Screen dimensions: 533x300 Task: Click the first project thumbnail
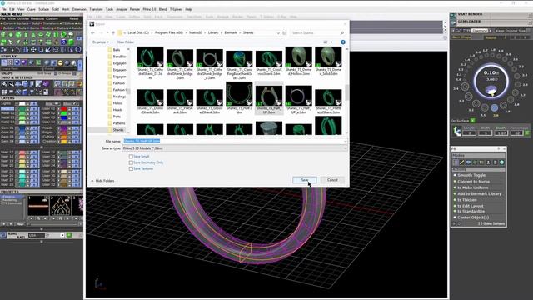[38, 206]
